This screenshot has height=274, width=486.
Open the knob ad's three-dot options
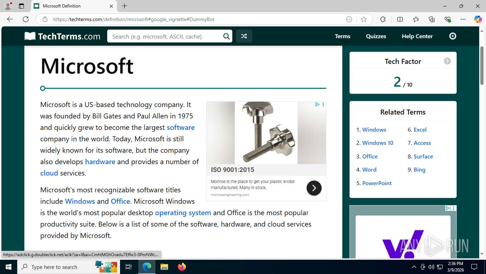(x=323, y=105)
